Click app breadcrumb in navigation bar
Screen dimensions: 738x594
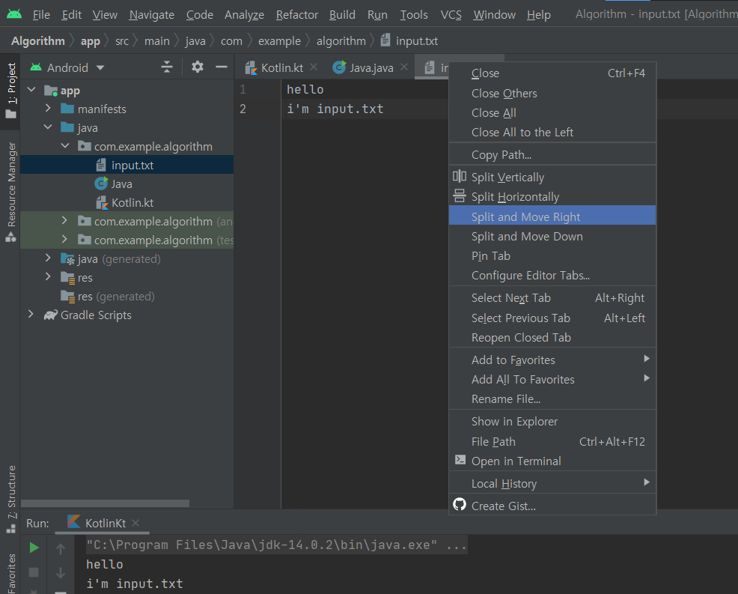click(91, 41)
